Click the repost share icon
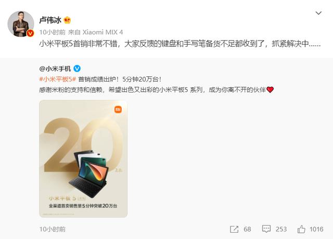333x239 pixels. point(234,229)
